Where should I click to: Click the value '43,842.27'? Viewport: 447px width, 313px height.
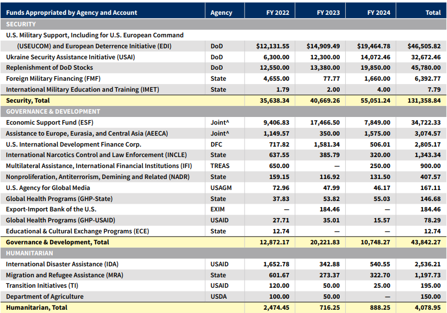click(426, 242)
